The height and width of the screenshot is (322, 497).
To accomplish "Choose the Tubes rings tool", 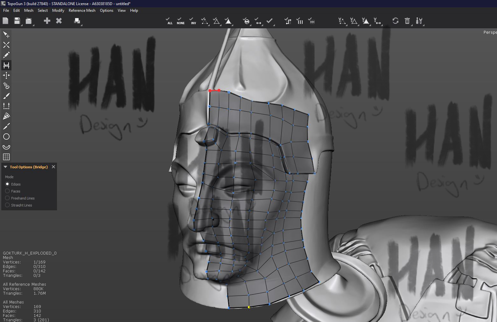I will [6, 86].
